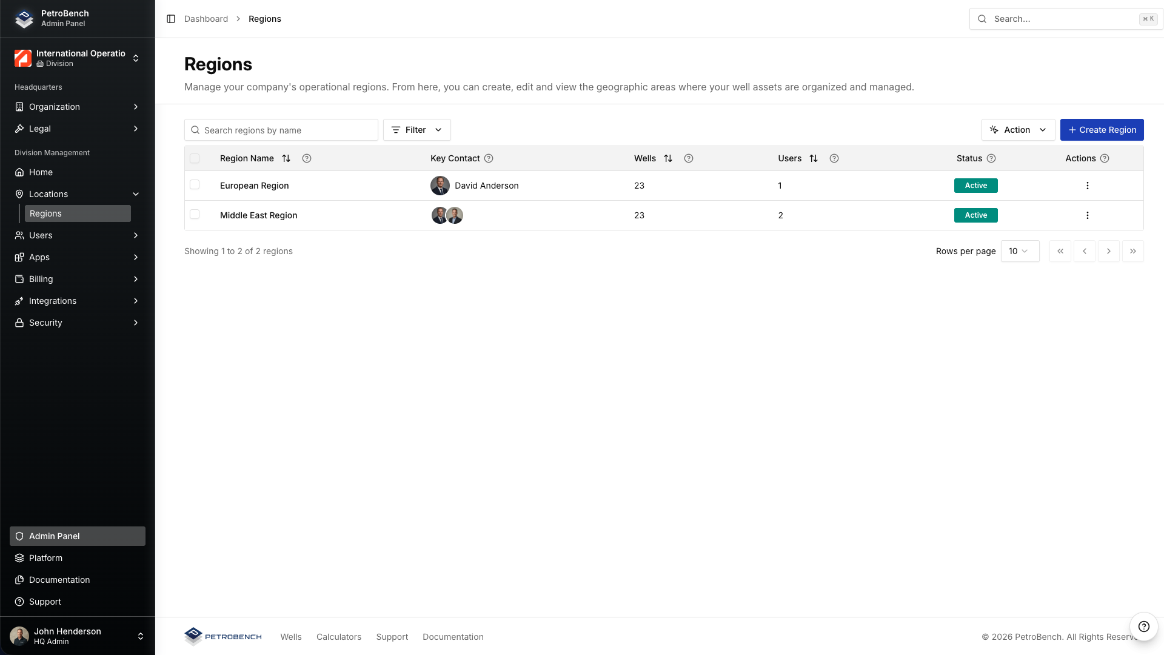Screen dimensions: 1164x655
Task: Select all regions with the header checkbox
Action: pyautogui.click(x=195, y=158)
